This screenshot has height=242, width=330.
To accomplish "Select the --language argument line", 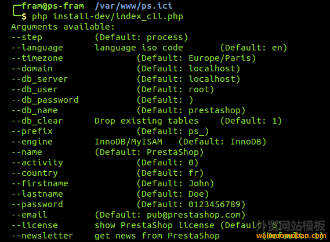I will pyautogui.click(x=149, y=48).
